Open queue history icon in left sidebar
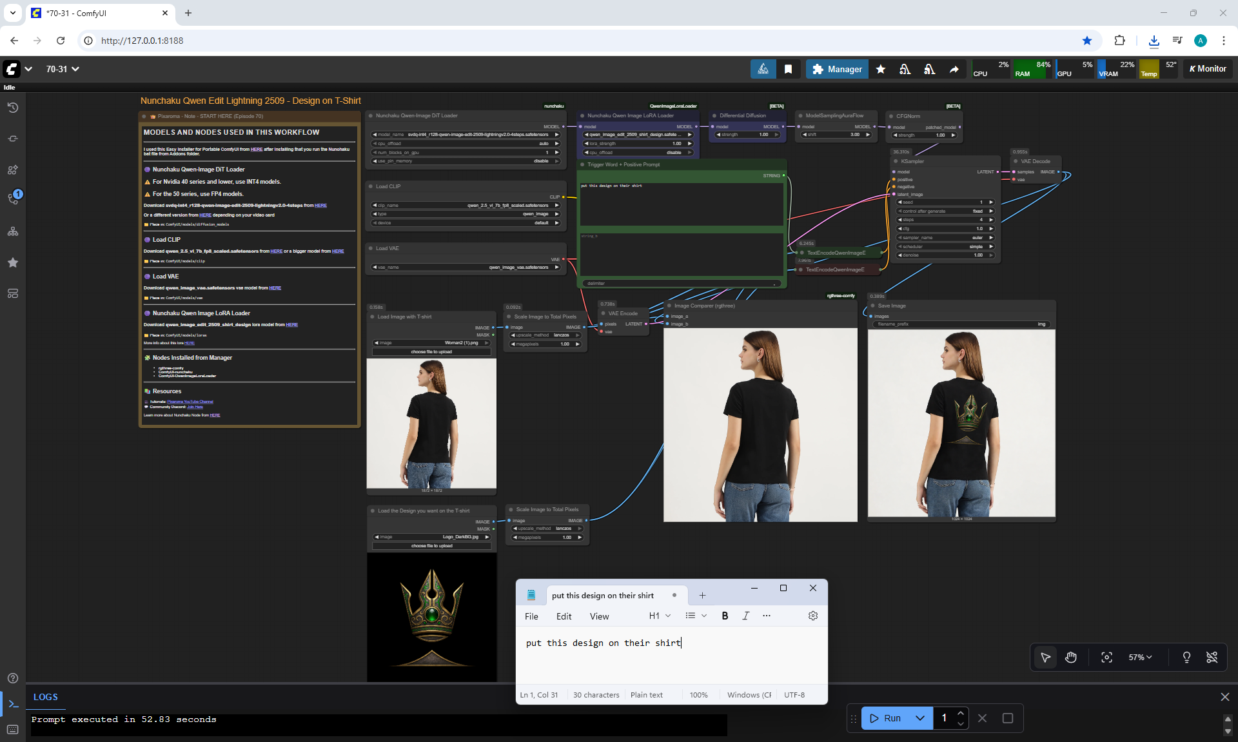 (x=12, y=108)
